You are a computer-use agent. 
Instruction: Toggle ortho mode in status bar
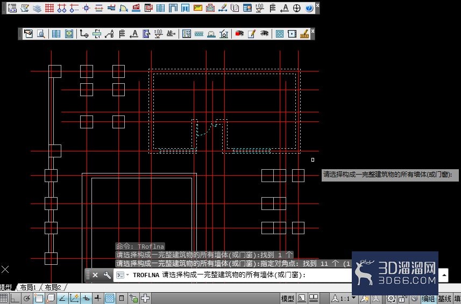[x=15, y=299]
